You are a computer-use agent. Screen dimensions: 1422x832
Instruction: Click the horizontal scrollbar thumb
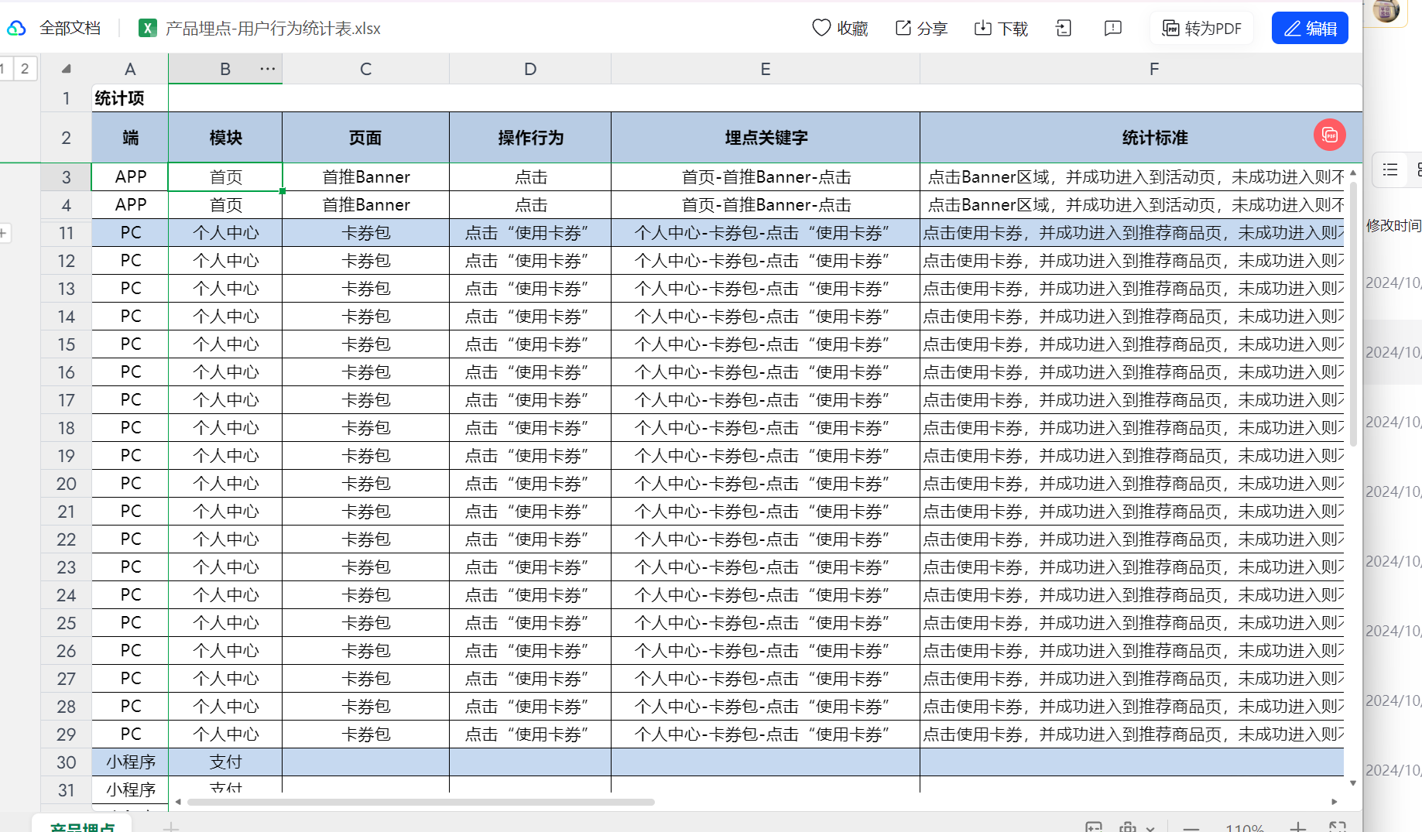[421, 802]
